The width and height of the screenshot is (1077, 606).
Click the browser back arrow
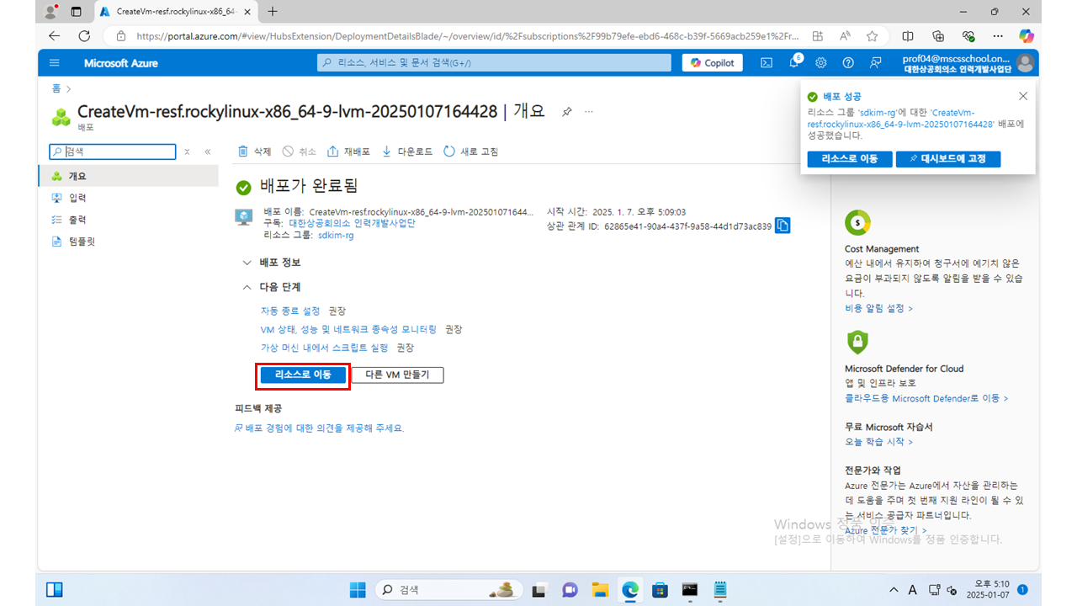pyautogui.click(x=55, y=36)
